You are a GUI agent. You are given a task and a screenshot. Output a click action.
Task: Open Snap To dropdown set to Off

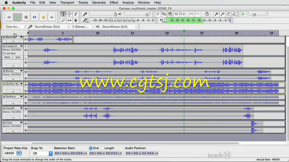pyautogui.click(x=42, y=153)
